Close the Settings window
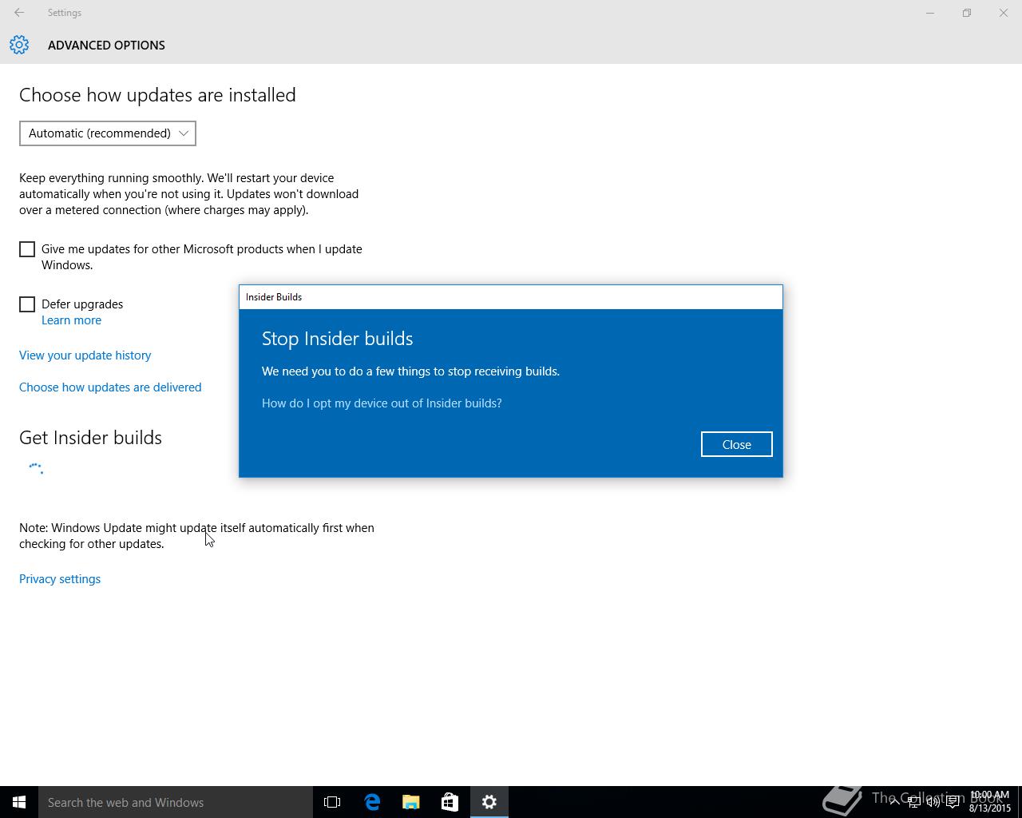1022x818 pixels. point(1004,13)
